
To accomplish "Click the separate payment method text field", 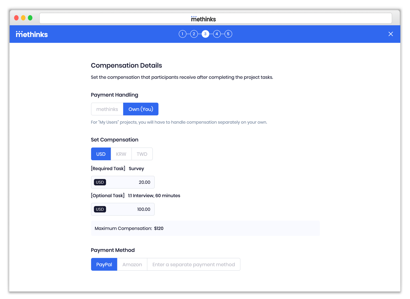I will pos(193,265).
